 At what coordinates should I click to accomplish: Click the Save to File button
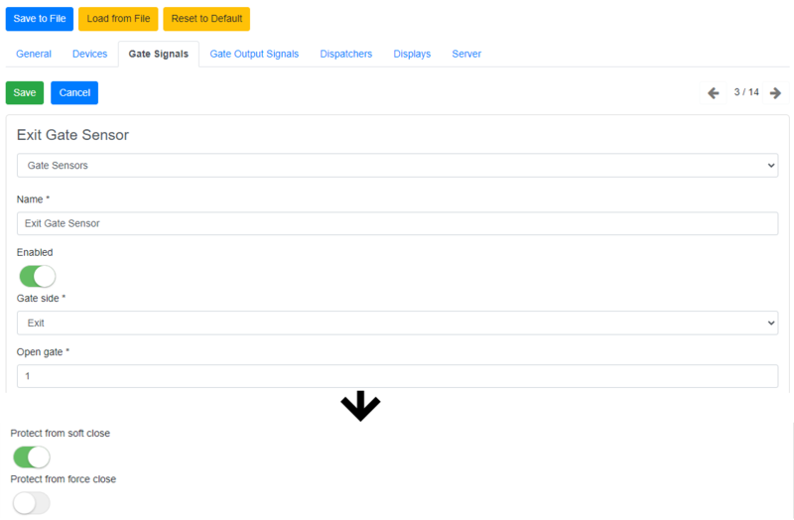(40, 19)
